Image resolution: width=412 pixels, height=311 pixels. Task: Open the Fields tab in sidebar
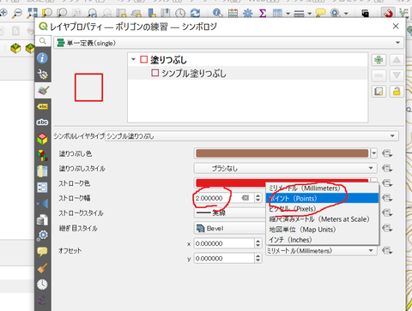pyautogui.click(x=42, y=171)
